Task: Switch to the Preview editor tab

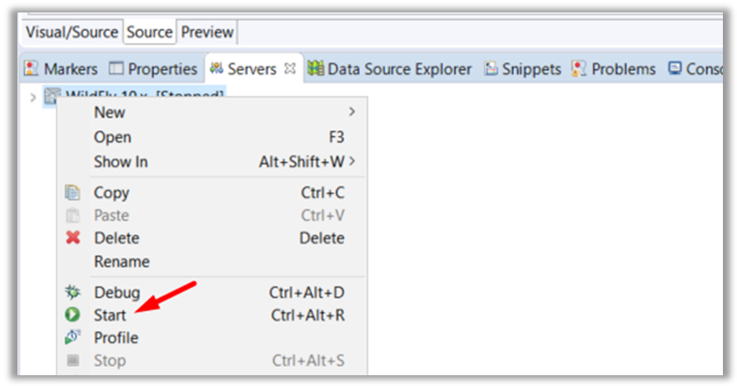Action: tap(207, 32)
